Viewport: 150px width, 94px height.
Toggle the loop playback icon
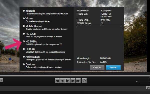pos(84,81)
